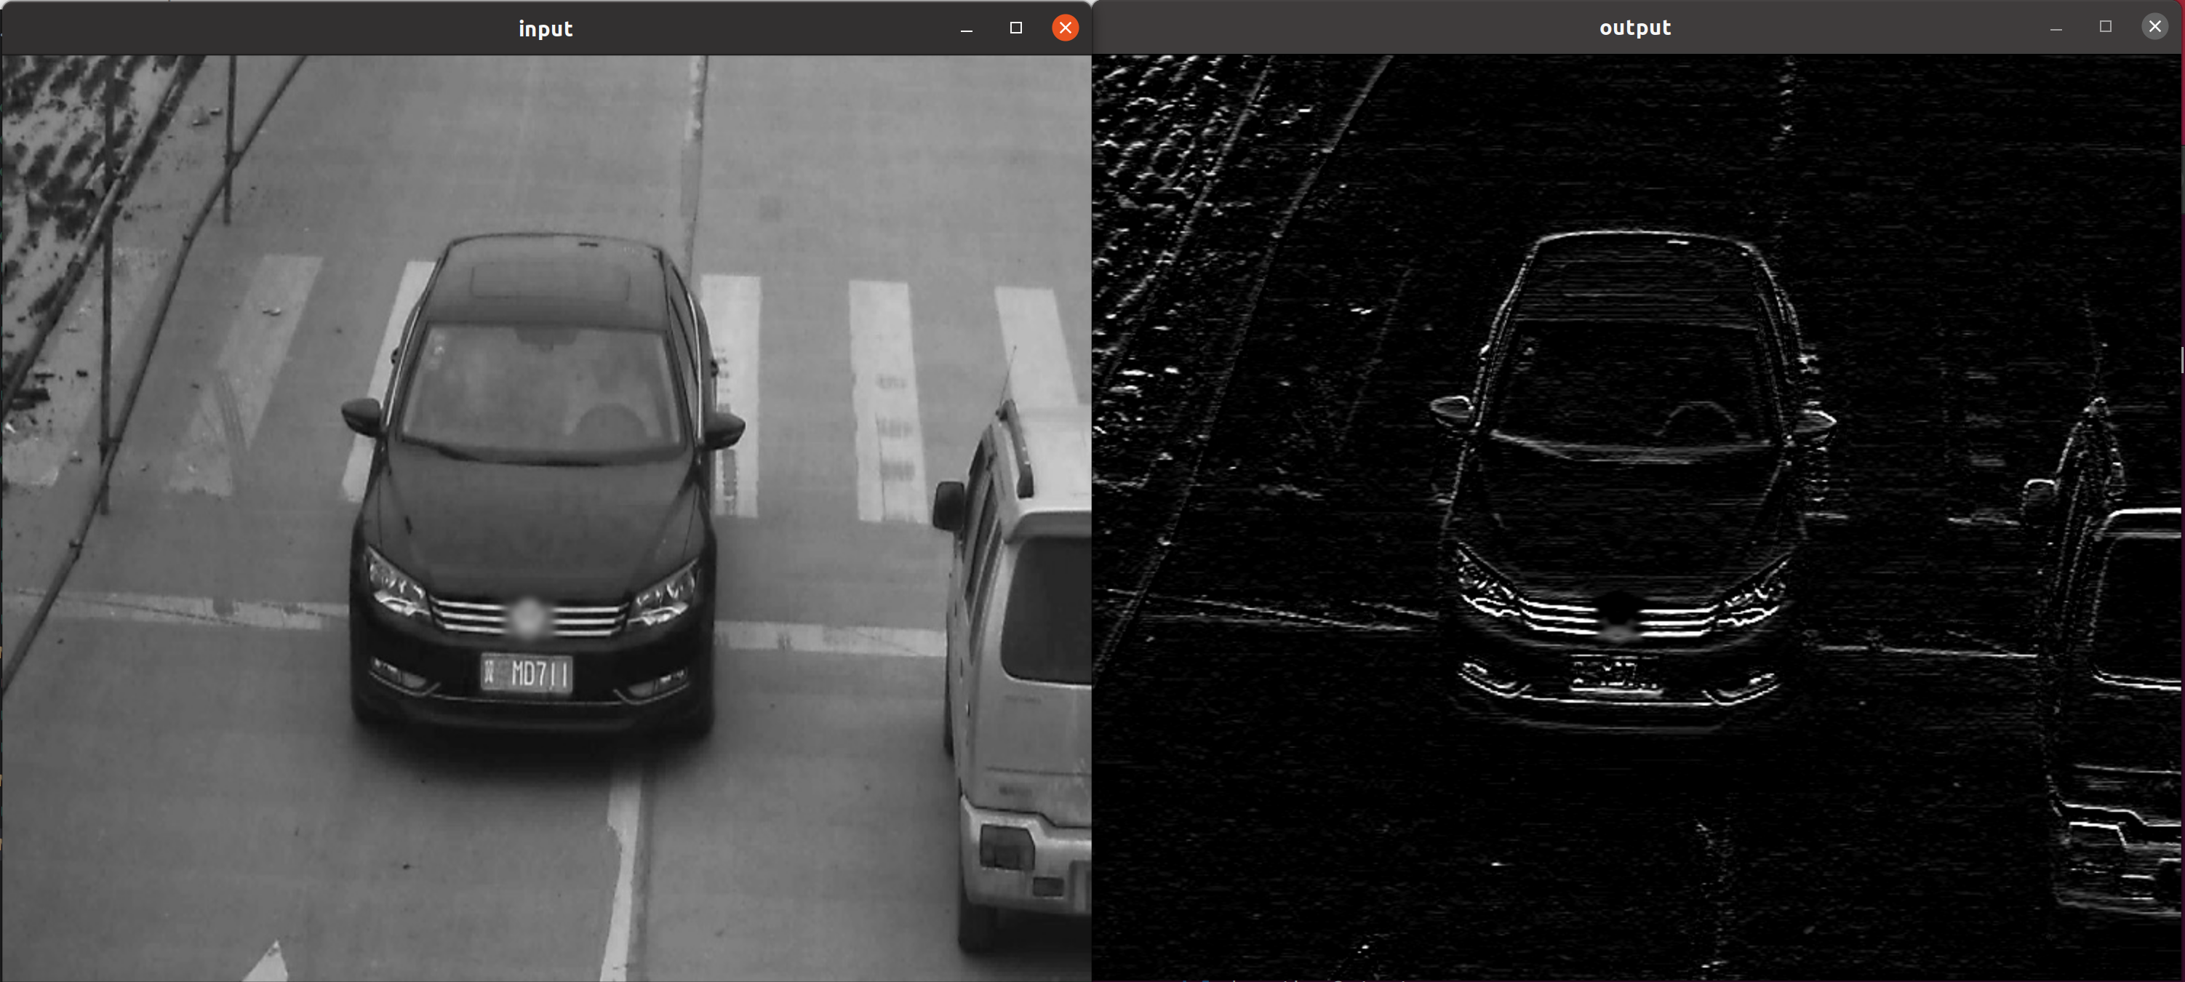2185x982 pixels.
Task: Click the black car's left side mirror in input
Action: pyautogui.click(x=362, y=416)
